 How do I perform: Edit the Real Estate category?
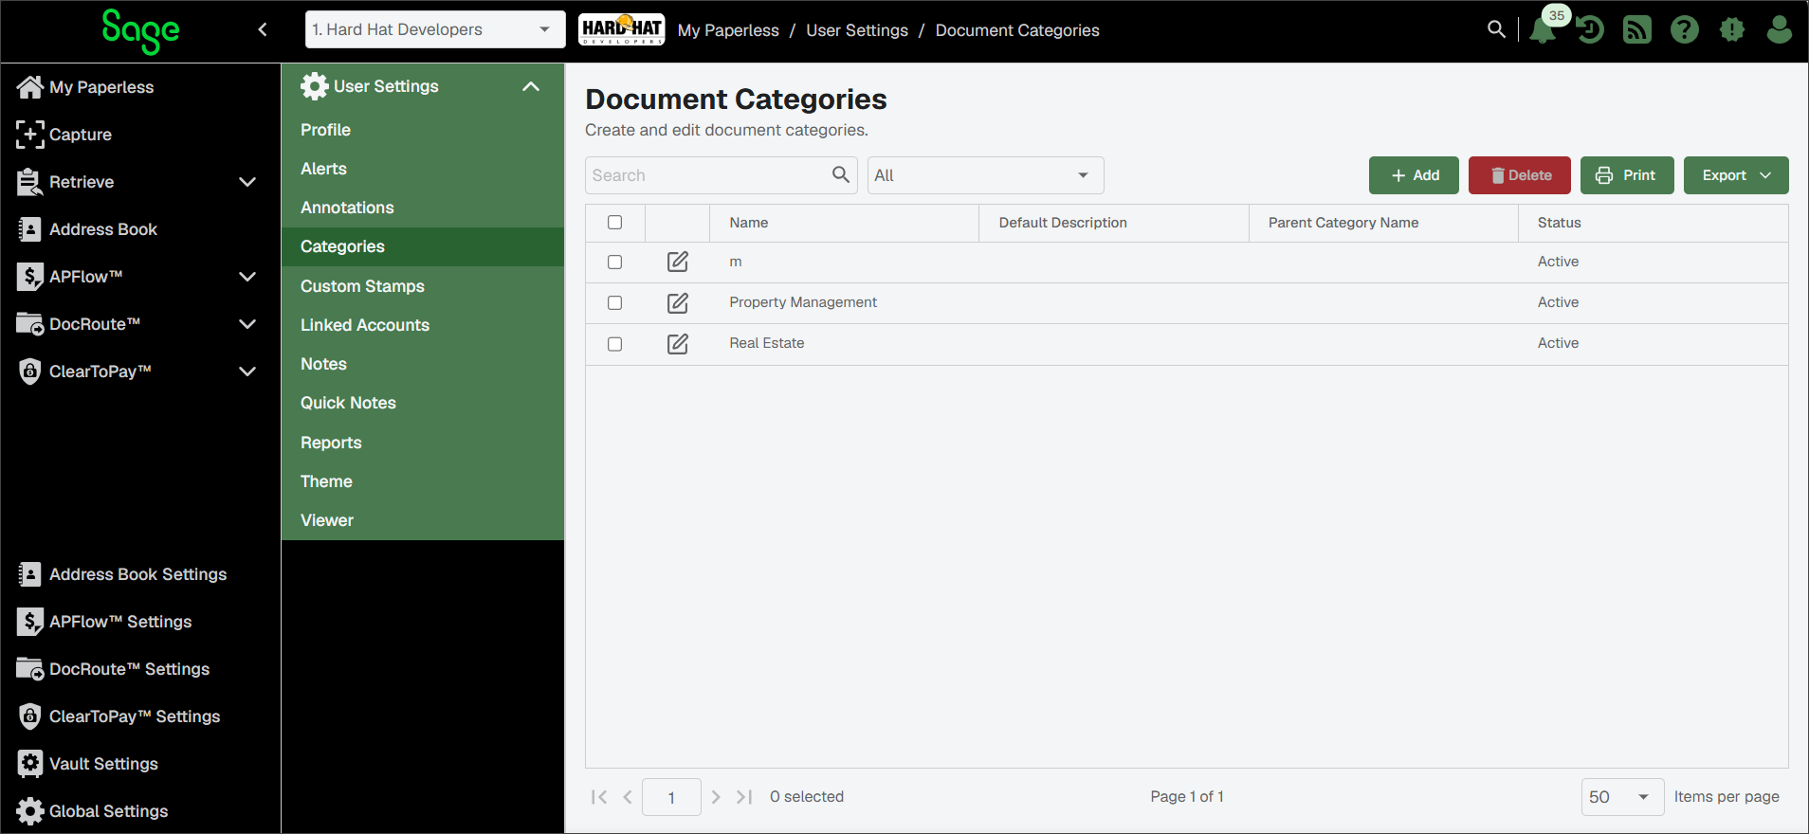click(678, 344)
